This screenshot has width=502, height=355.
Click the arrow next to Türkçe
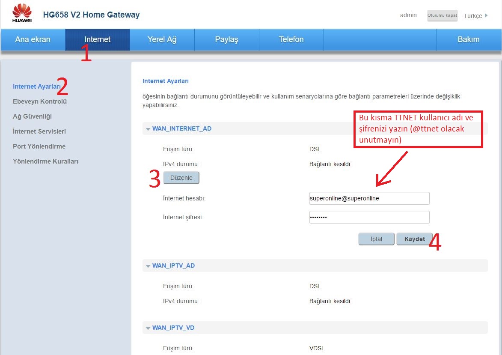(486, 15)
